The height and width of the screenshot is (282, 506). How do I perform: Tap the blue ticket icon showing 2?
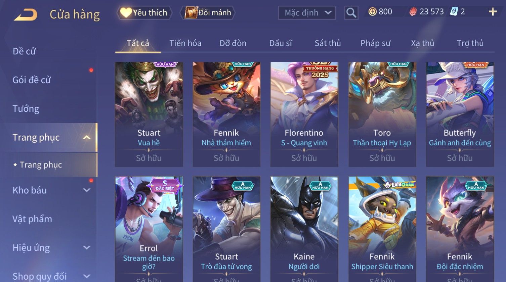coord(454,12)
